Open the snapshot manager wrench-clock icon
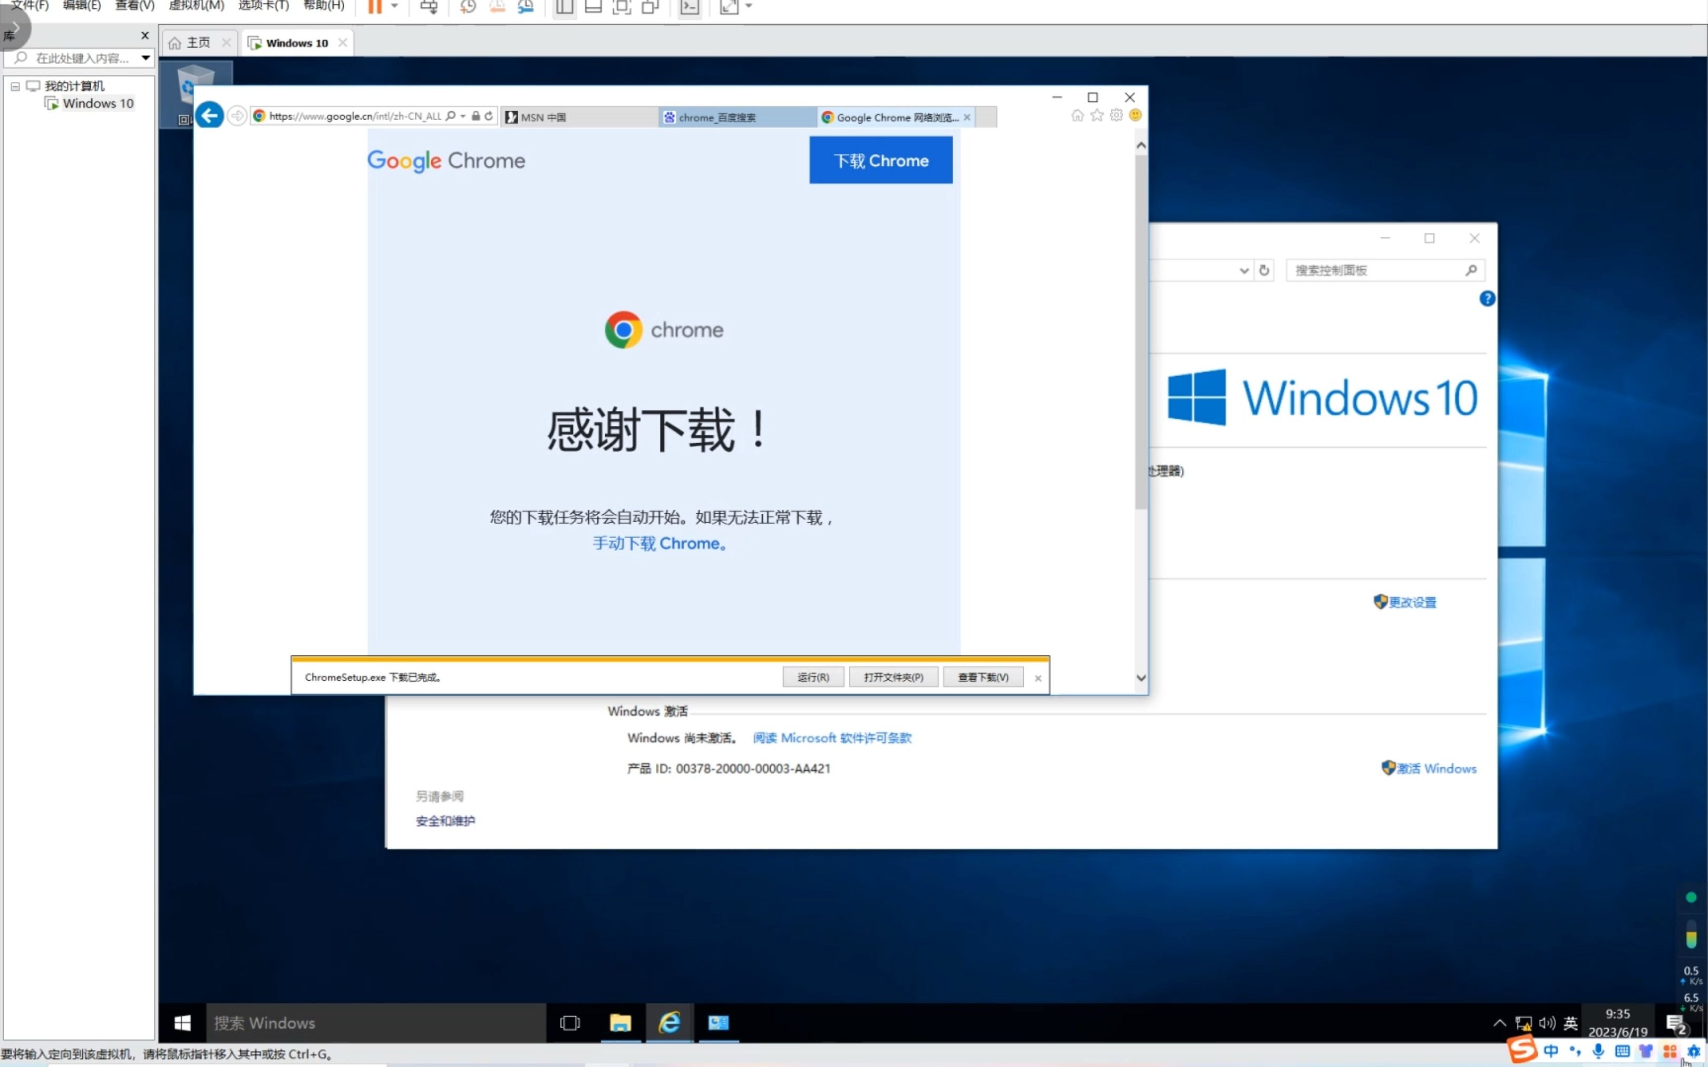The height and width of the screenshot is (1067, 1708). [x=526, y=7]
